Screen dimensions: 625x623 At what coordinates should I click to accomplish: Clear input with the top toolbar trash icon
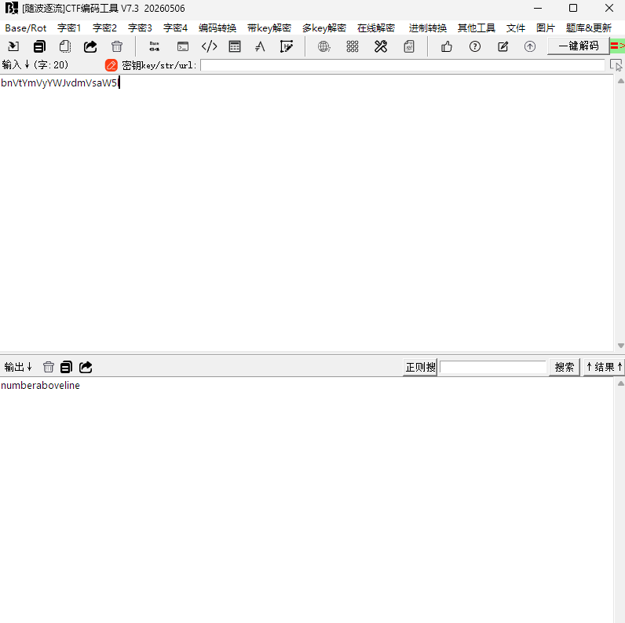pyautogui.click(x=117, y=46)
